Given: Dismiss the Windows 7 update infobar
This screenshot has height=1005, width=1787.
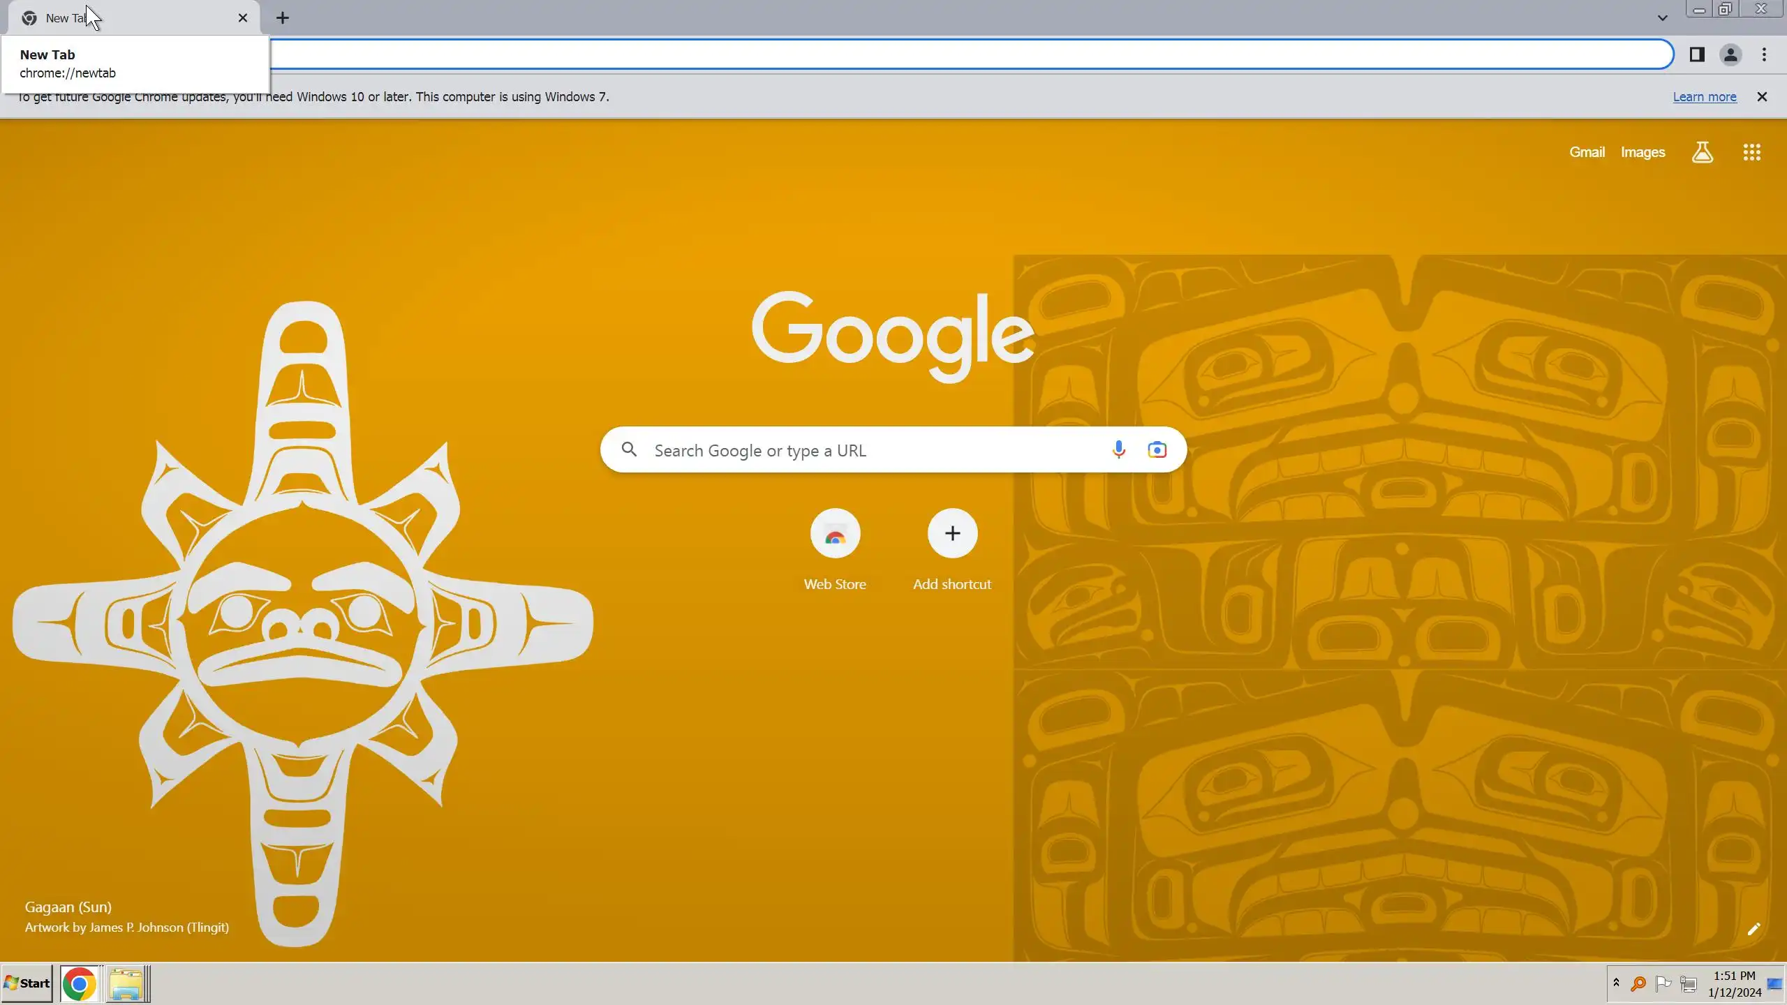Looking at the screenshot, I should point(1762,97).
